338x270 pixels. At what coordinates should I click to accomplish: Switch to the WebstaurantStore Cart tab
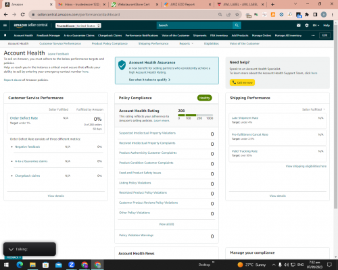(x=135, y=4)
